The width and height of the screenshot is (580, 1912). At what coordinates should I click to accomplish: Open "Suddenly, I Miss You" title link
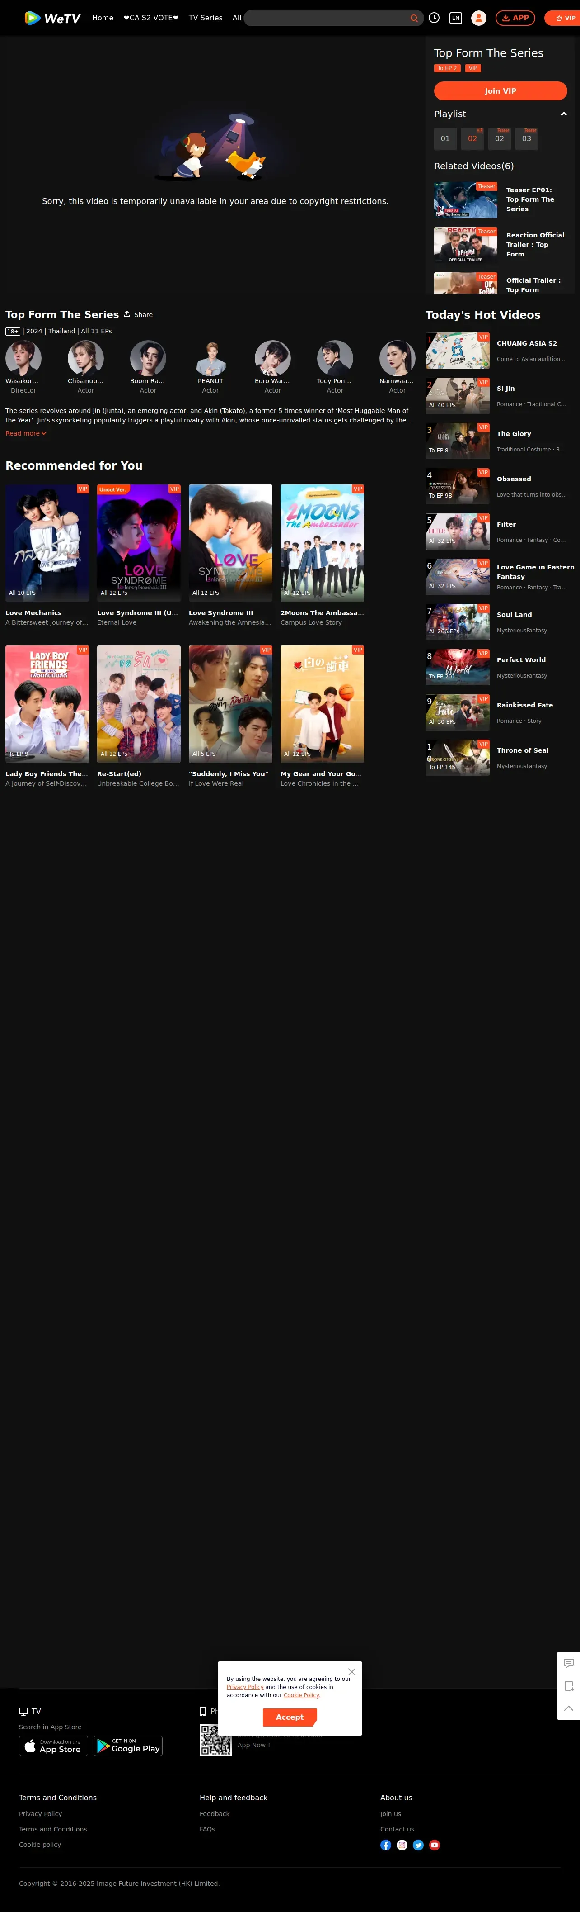click(x=229, y=773)
